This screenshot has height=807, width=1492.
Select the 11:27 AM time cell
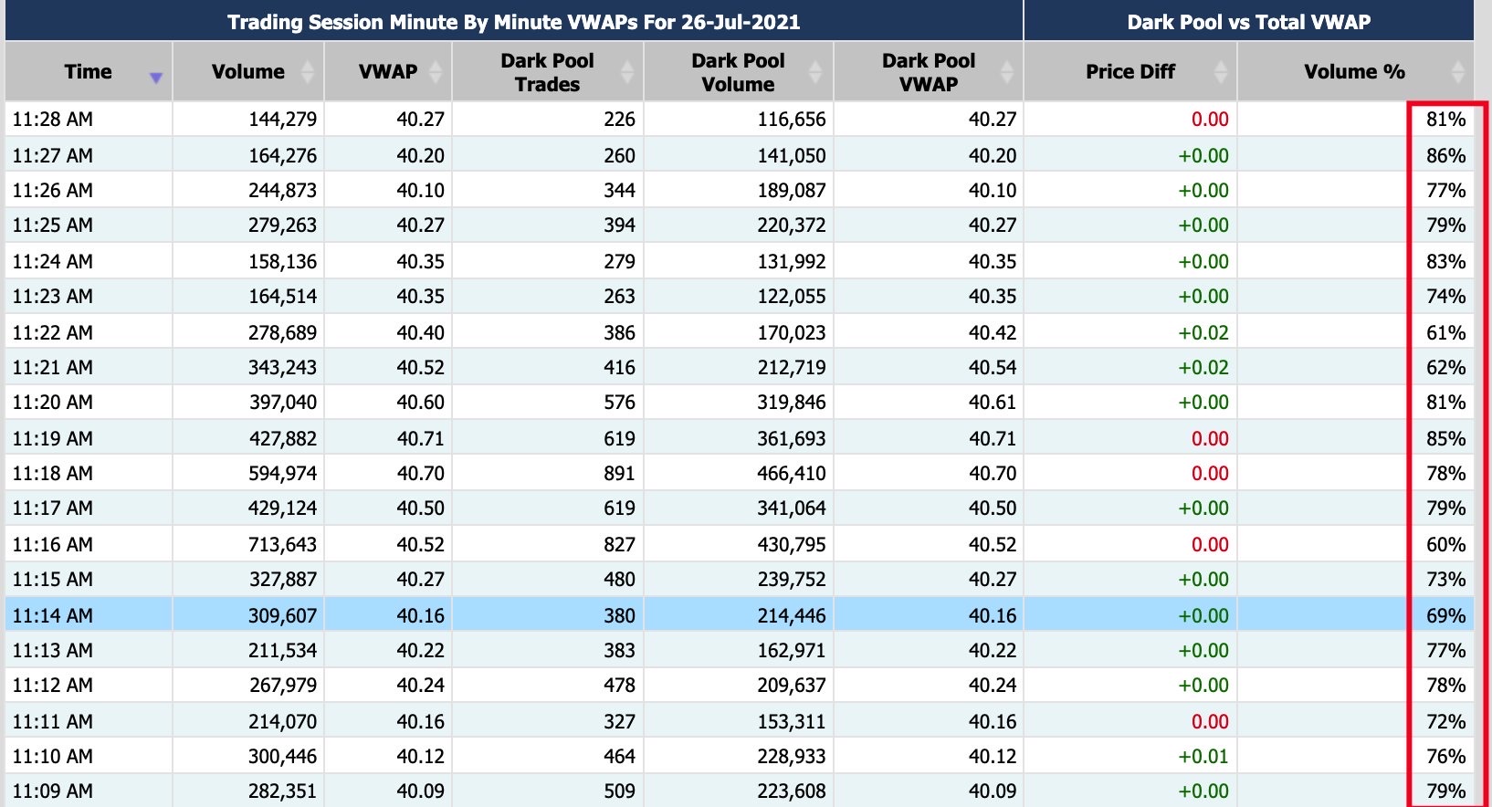tap(89, 155)
